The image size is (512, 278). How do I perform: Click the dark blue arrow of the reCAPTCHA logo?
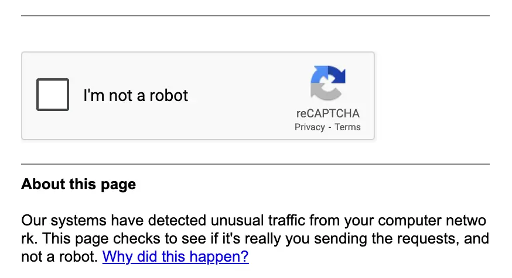pos(336,75)
